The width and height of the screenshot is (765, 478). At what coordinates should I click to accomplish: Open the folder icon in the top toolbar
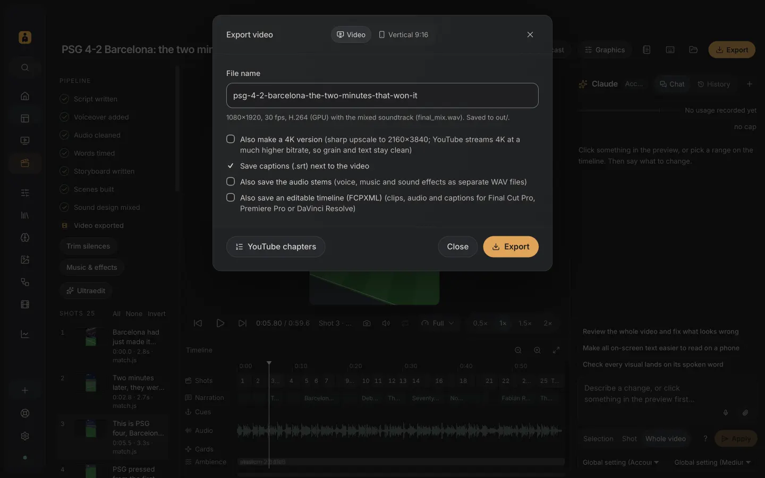coord(693,50)
